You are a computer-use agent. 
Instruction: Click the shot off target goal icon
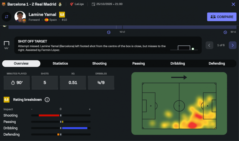pos(7,43)
